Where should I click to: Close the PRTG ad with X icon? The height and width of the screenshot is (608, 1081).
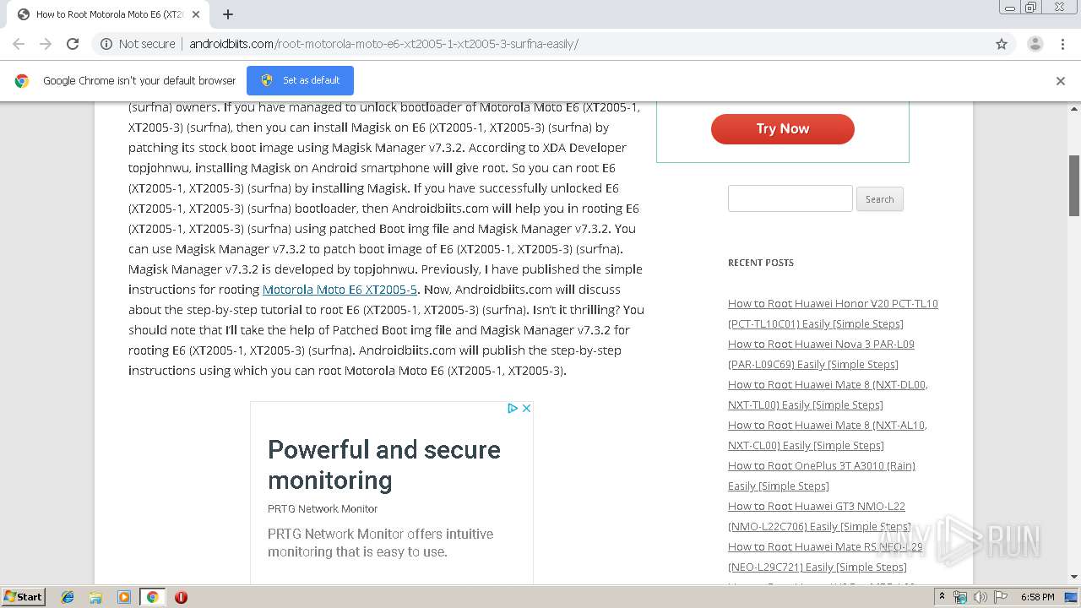coord(526,408)
